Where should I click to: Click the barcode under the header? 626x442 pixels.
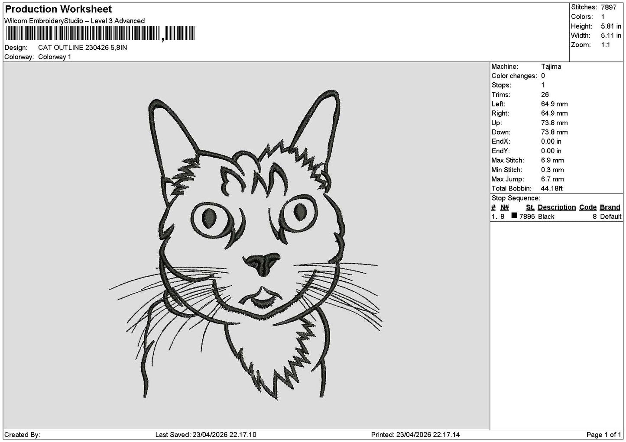click(x=100, y=34)
